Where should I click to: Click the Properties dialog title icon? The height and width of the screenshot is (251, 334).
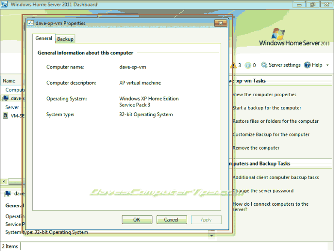click(30, 23)
